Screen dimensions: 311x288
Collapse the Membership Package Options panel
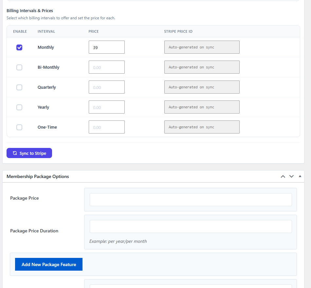300,176
